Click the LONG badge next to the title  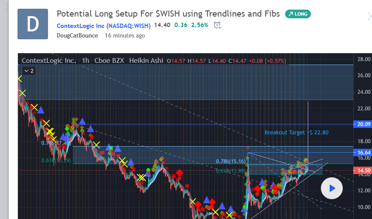point(298,14)
